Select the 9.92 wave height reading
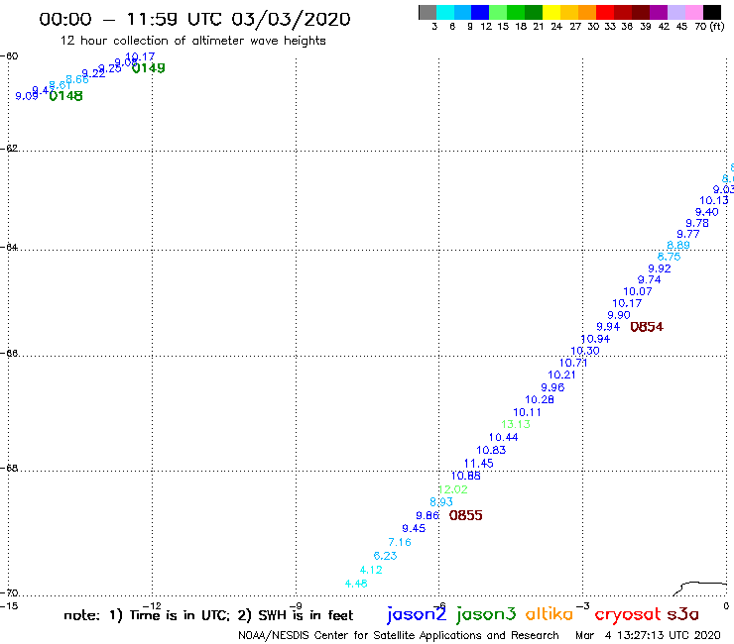The image size is (734, 644). 660,268
